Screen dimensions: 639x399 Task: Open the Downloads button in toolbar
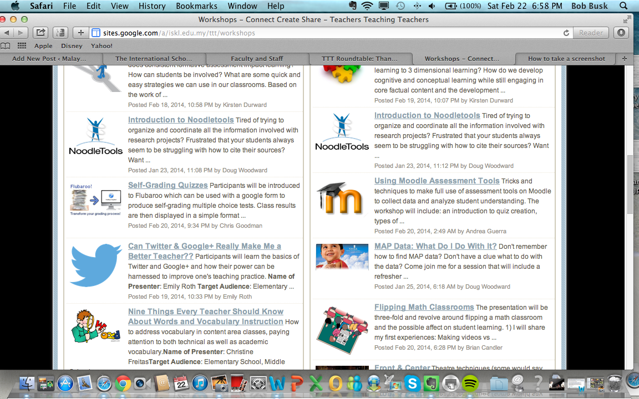(x=621, y=33)
